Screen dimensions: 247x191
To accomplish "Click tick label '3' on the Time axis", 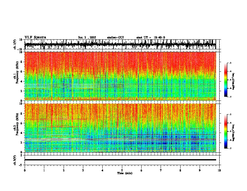I will [83, 170].
